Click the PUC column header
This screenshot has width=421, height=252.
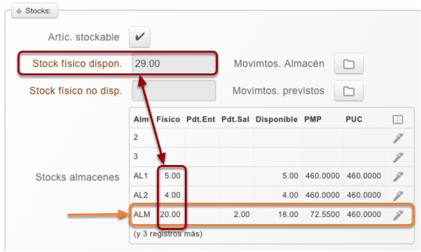354,120
